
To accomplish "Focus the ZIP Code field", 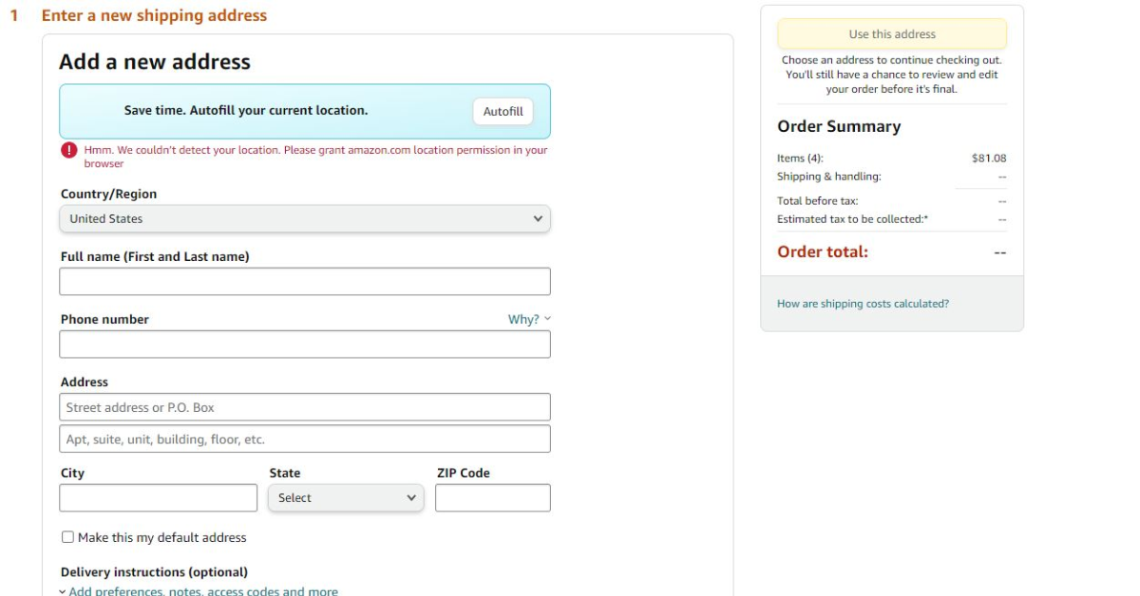I will [492, 498].
